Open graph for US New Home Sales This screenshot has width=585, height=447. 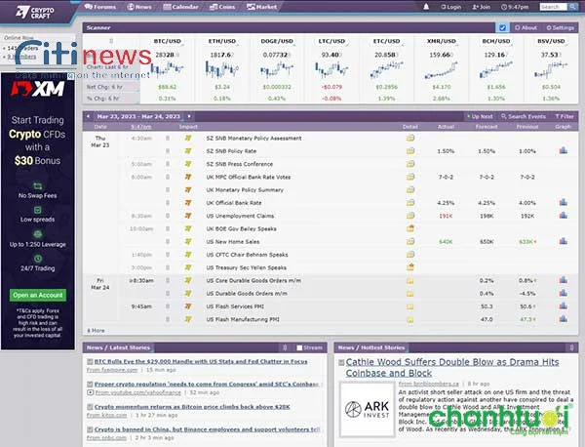pyautogui.click(x=564, y=241)
